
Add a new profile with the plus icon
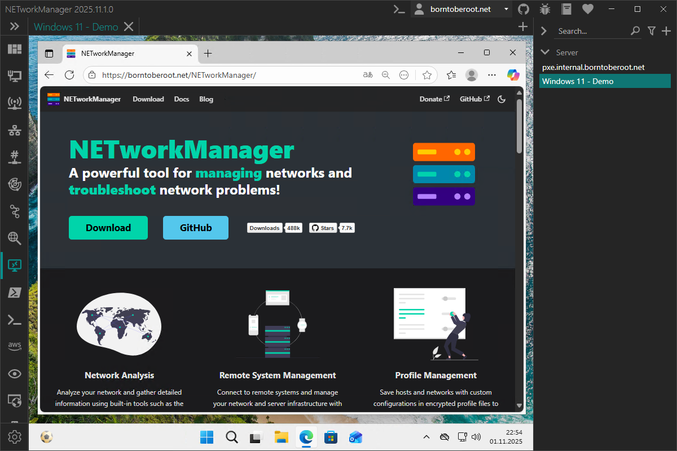pos(666,31)
